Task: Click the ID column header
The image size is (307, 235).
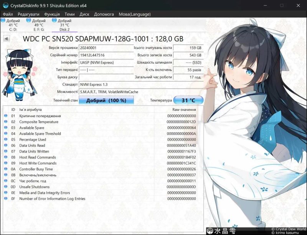Action: [13, 110]
